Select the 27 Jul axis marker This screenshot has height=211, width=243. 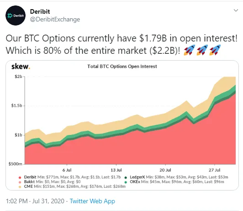click(215, 170)
